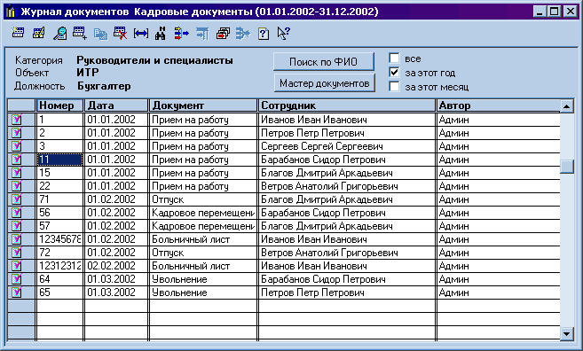Click the row icon for document 11
Screen dimensions: 583x351
point(17,160)
